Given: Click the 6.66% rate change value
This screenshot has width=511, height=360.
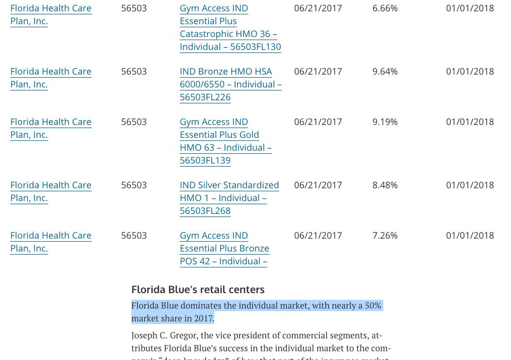Looking at the screenshot, I should [385, 8].
